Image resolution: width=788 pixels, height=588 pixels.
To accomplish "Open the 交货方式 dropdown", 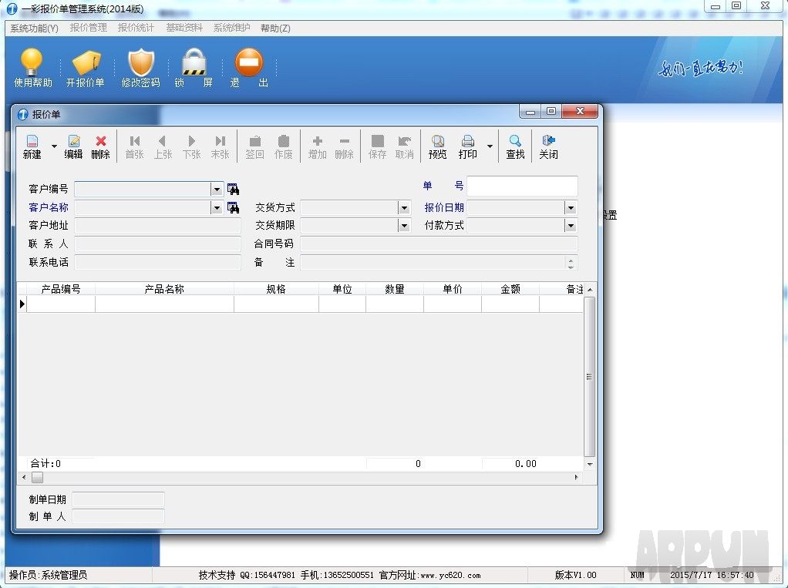I will [x=404, y=207].
